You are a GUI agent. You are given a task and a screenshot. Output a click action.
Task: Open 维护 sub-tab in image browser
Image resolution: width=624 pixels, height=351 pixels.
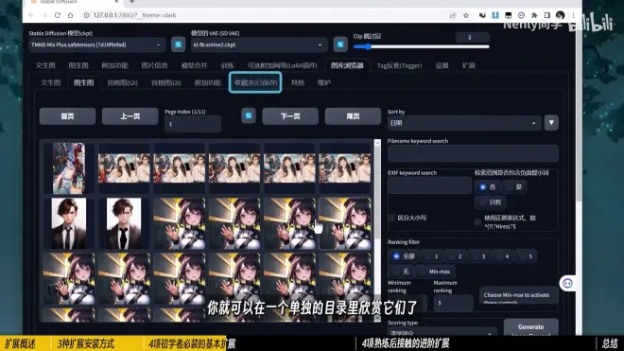click(324, 82)
